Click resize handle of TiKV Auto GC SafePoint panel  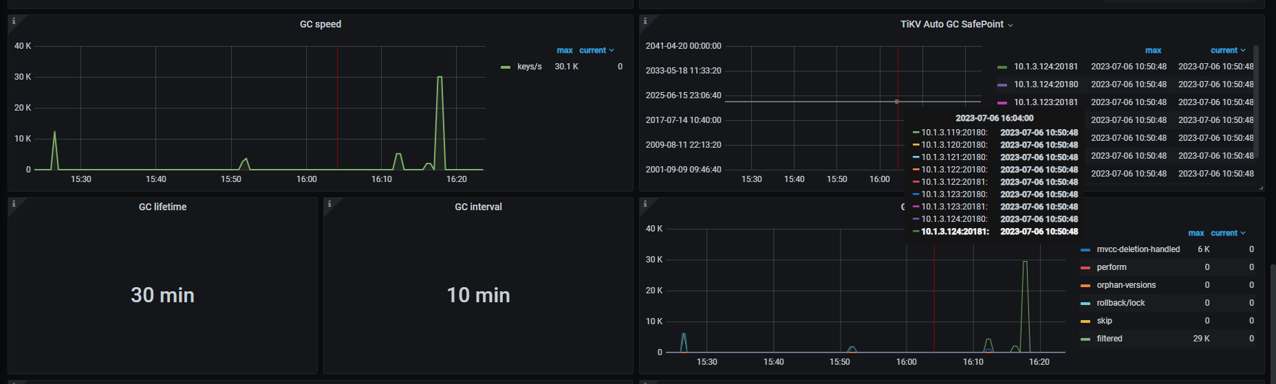[x=1260, y=187]
